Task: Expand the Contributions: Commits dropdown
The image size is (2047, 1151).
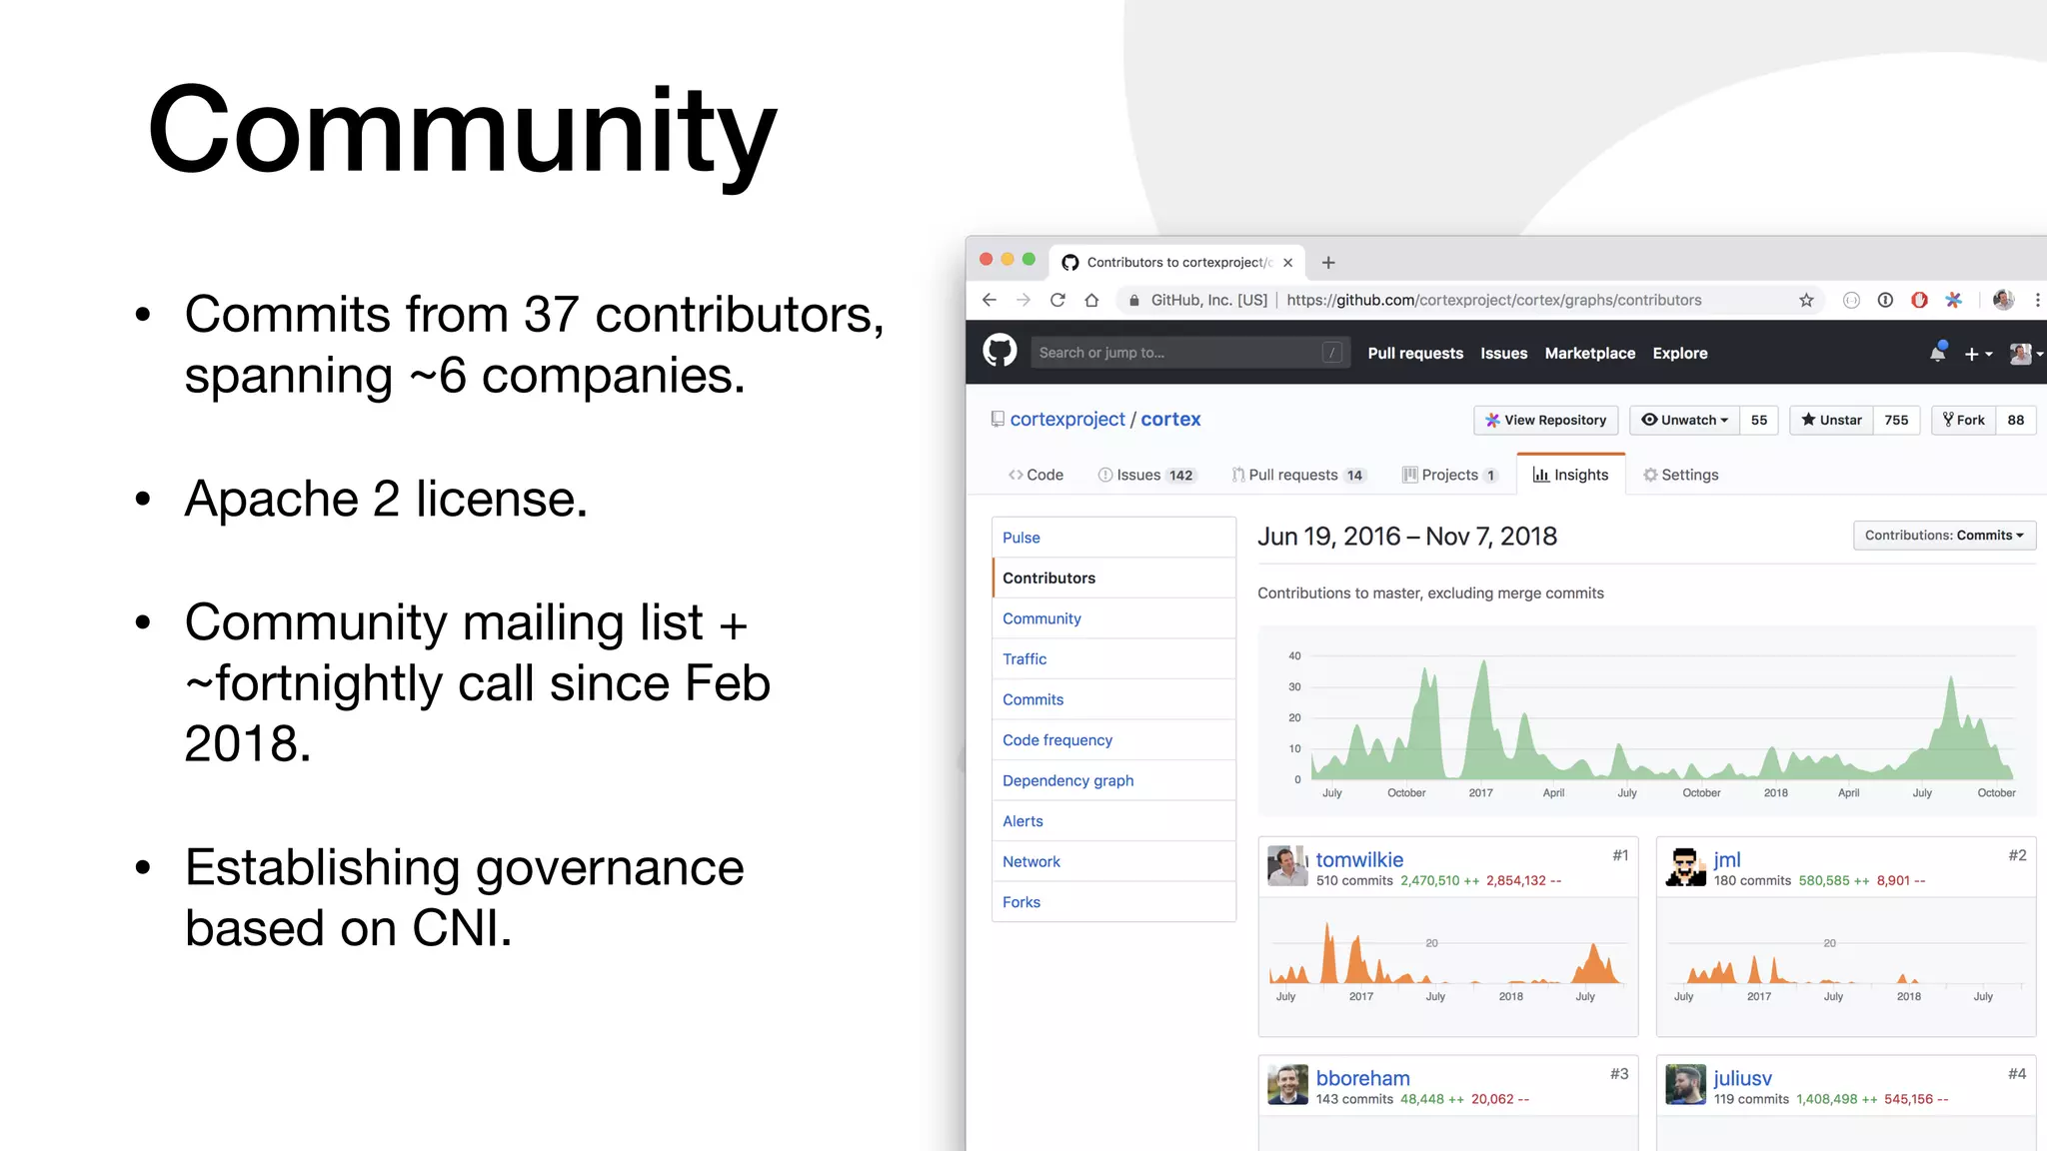Action: click(1944, 536)
